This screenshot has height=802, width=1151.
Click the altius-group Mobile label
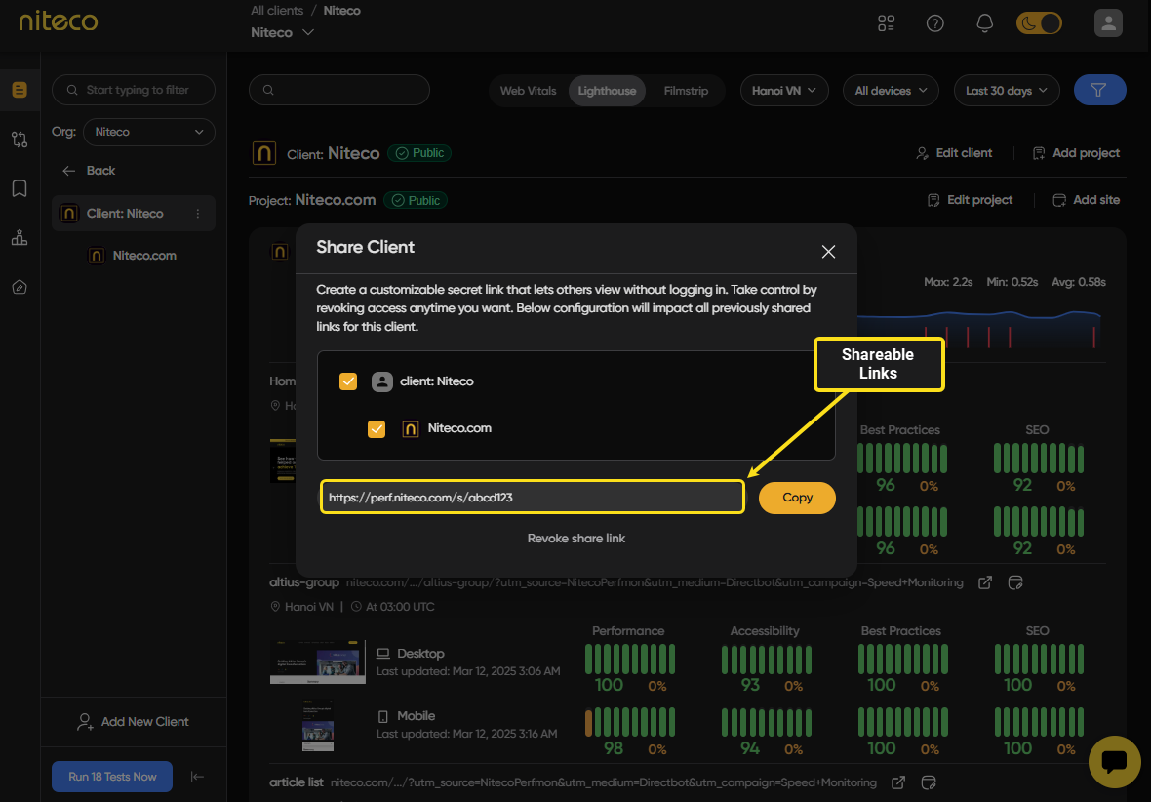pos(416,716)
